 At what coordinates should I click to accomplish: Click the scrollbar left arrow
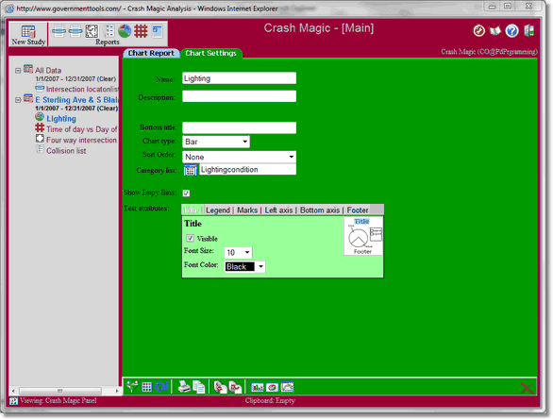13,391
